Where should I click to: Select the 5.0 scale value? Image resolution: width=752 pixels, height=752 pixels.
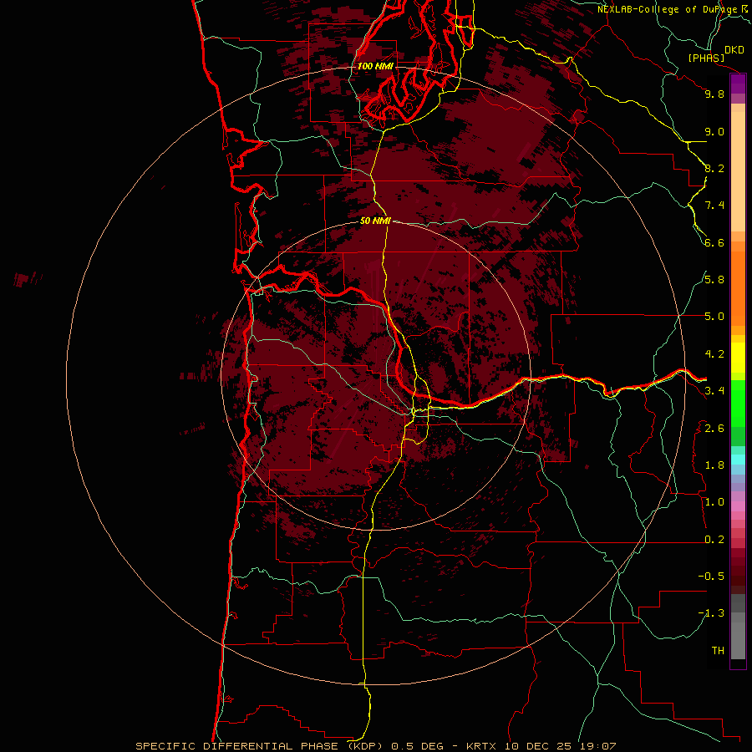point(714,317)
